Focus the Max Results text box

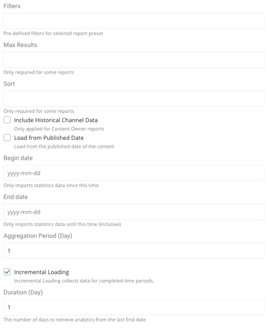point(134,60)
